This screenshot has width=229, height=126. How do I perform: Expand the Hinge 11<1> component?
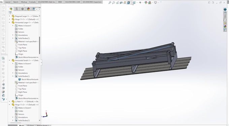point(10,19)
